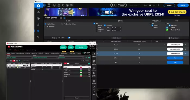The height and width of the screenshot is (100, 190).
Task: Collapse filters with Hide filters
Action: click(116, 38)
